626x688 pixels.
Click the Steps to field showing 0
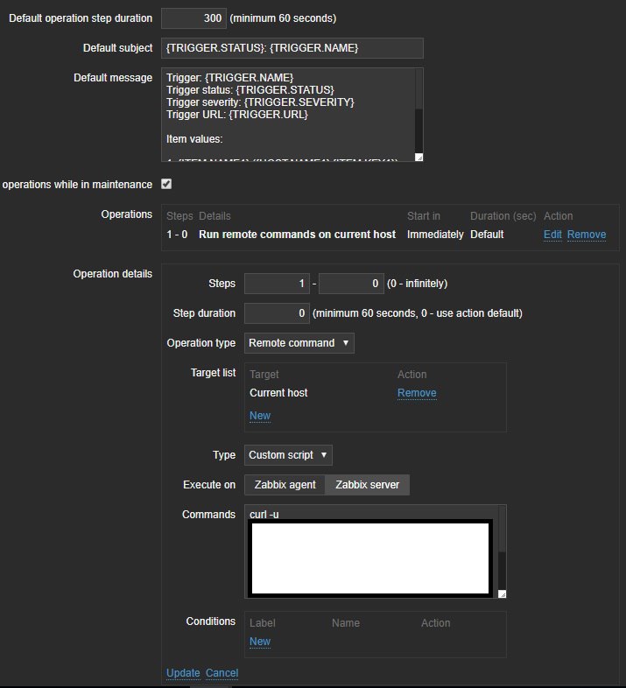[351, 284]
